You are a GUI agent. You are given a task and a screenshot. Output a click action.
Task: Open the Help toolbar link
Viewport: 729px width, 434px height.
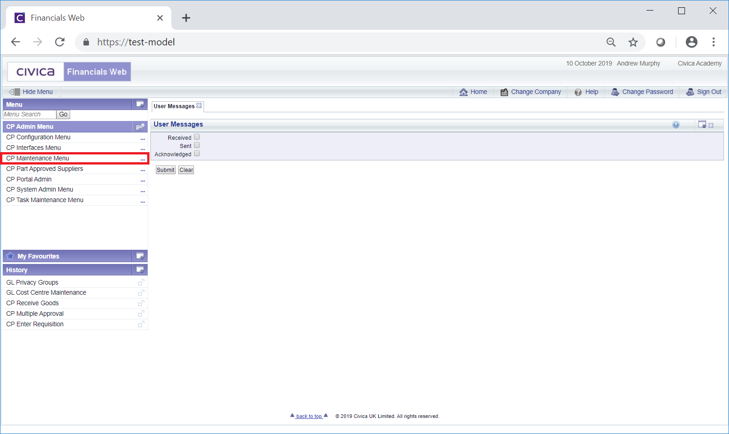[586, 92]
